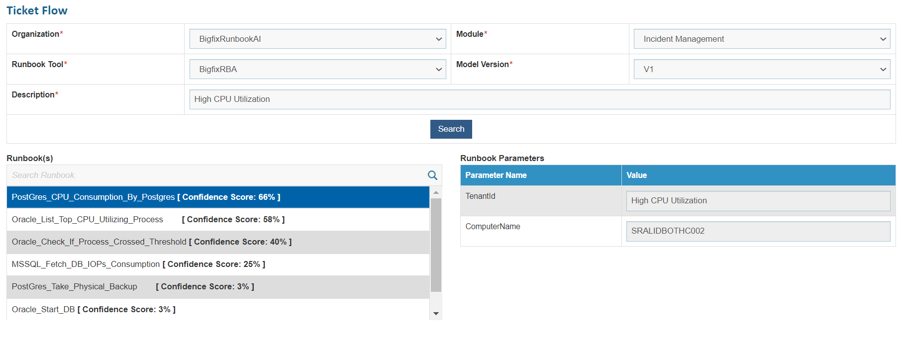The image size is (902, 345).
Task: Click the runbook list scroll-up arrow
Action: [x=436, y=192]
